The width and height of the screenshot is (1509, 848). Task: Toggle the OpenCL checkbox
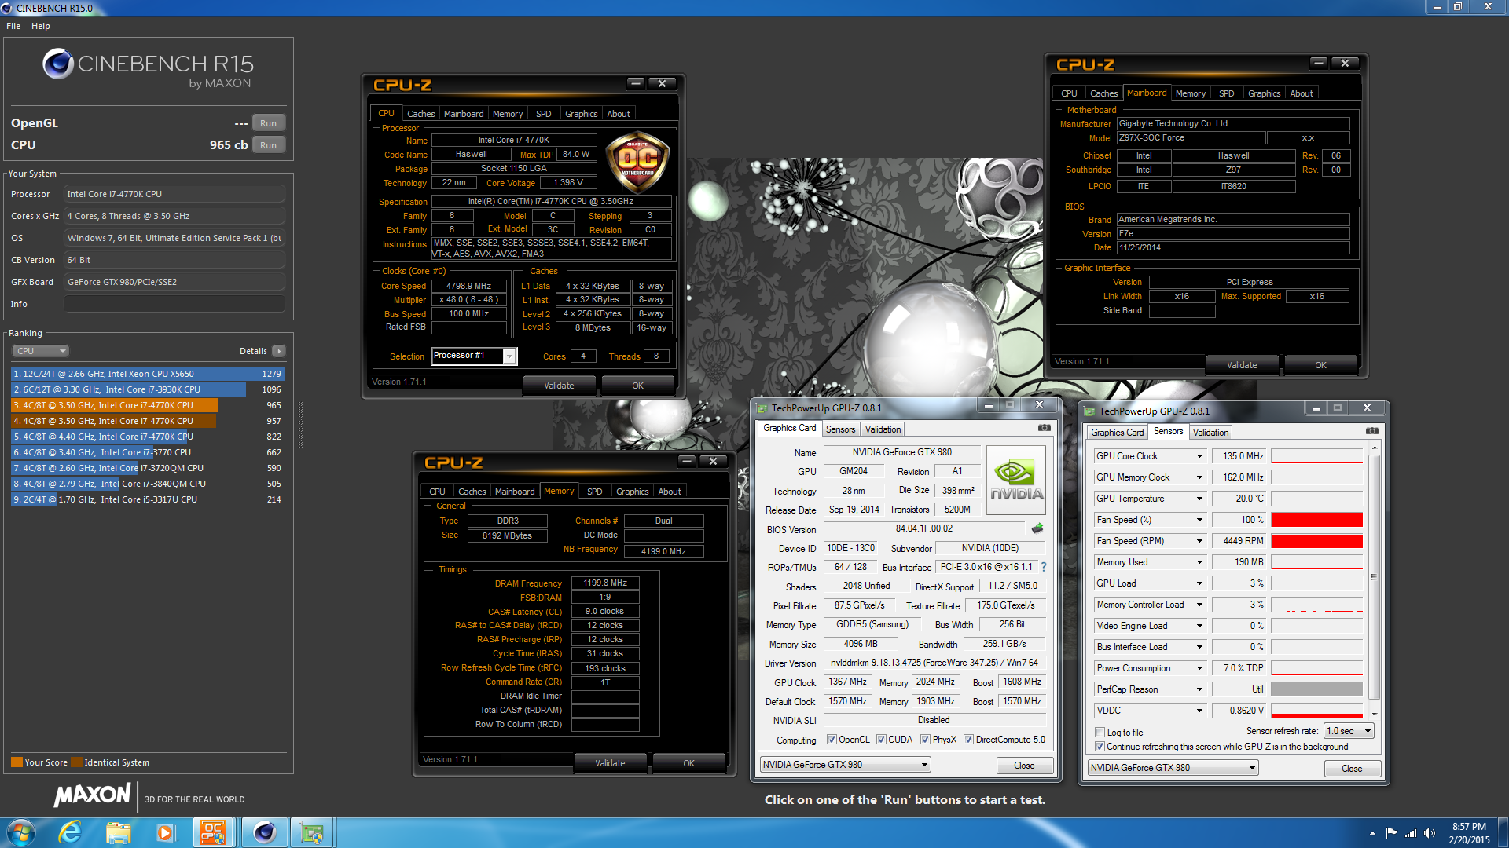point(832,740)
